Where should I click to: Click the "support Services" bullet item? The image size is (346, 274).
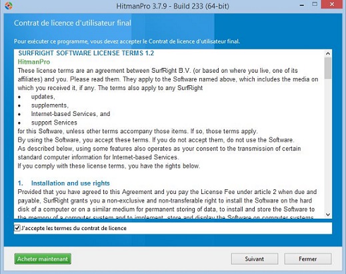[54, 123]
